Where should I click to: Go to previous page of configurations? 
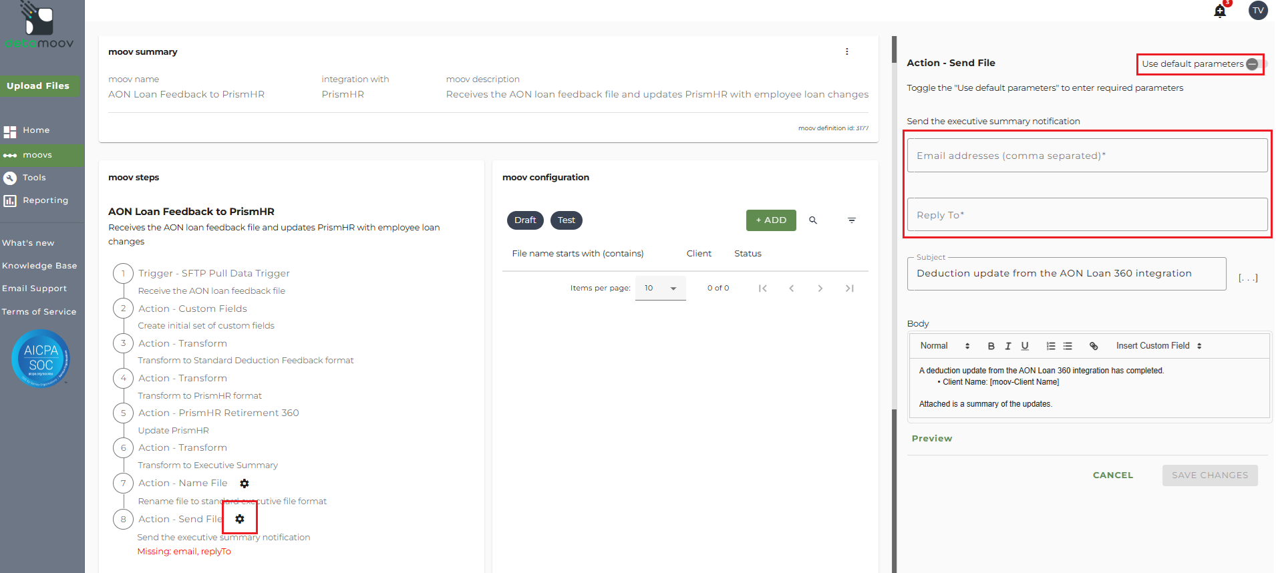click(x=792, y=289)
